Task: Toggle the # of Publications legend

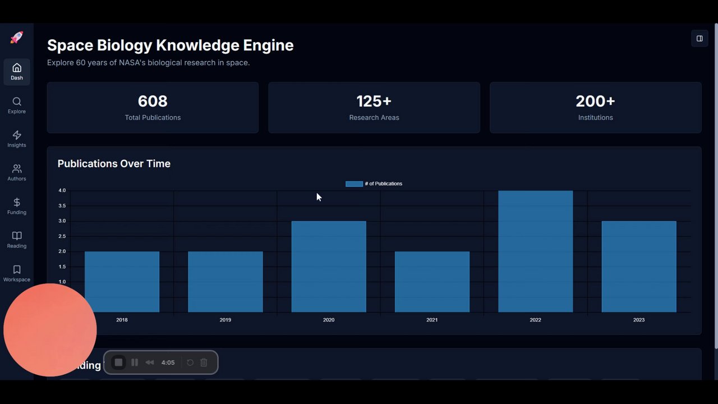Action: 374,183
